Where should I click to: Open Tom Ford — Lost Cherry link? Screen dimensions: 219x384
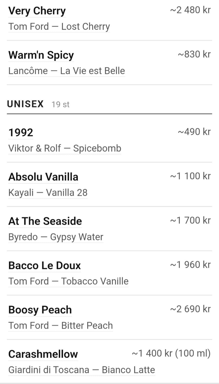(x=59, y=27)
